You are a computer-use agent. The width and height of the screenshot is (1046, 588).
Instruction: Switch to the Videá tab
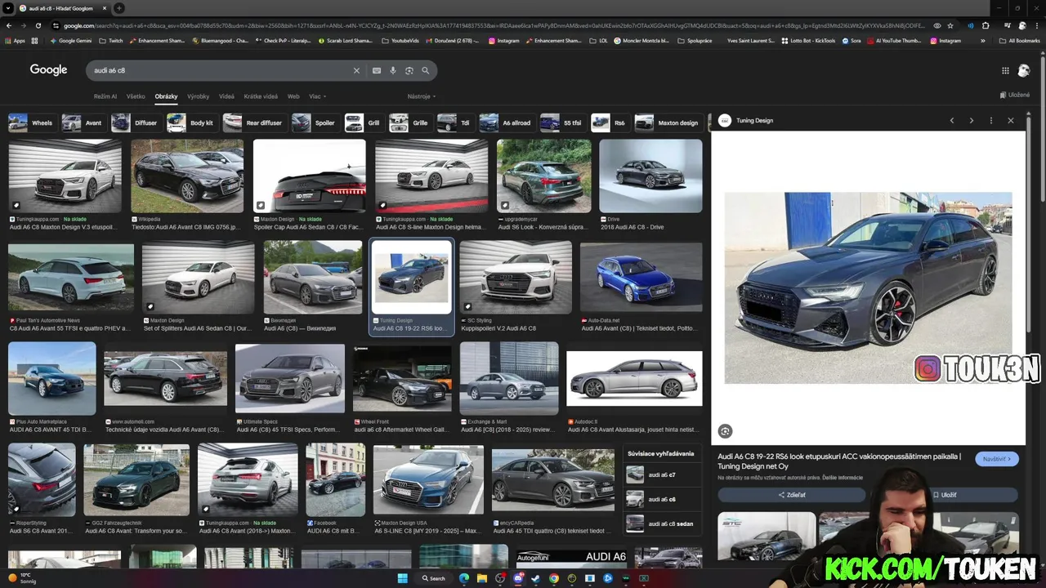pos(226,96)
